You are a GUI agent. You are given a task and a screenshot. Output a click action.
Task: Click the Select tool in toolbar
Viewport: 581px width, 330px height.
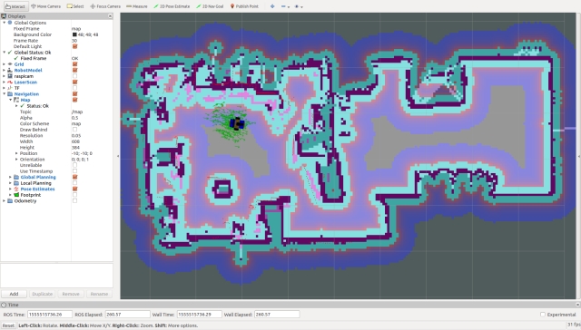click(75, 6)
